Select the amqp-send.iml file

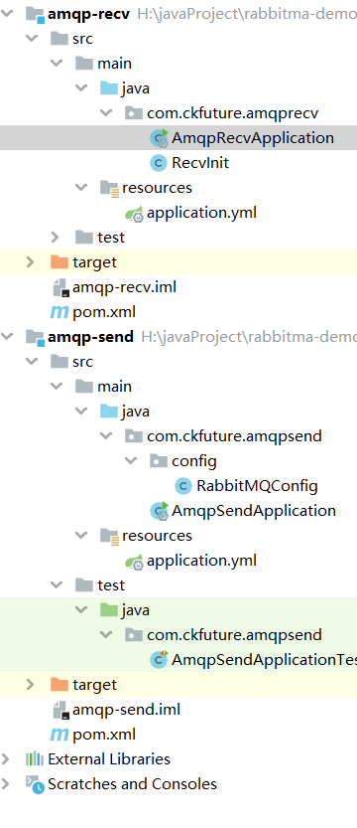(126, 710)
